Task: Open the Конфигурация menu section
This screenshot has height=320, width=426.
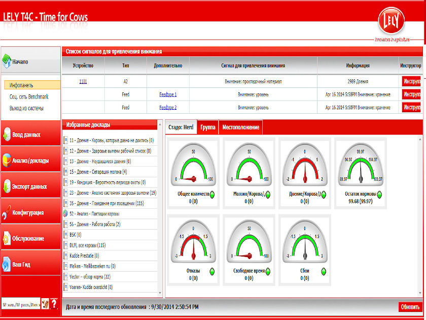Action: (31, 212)
